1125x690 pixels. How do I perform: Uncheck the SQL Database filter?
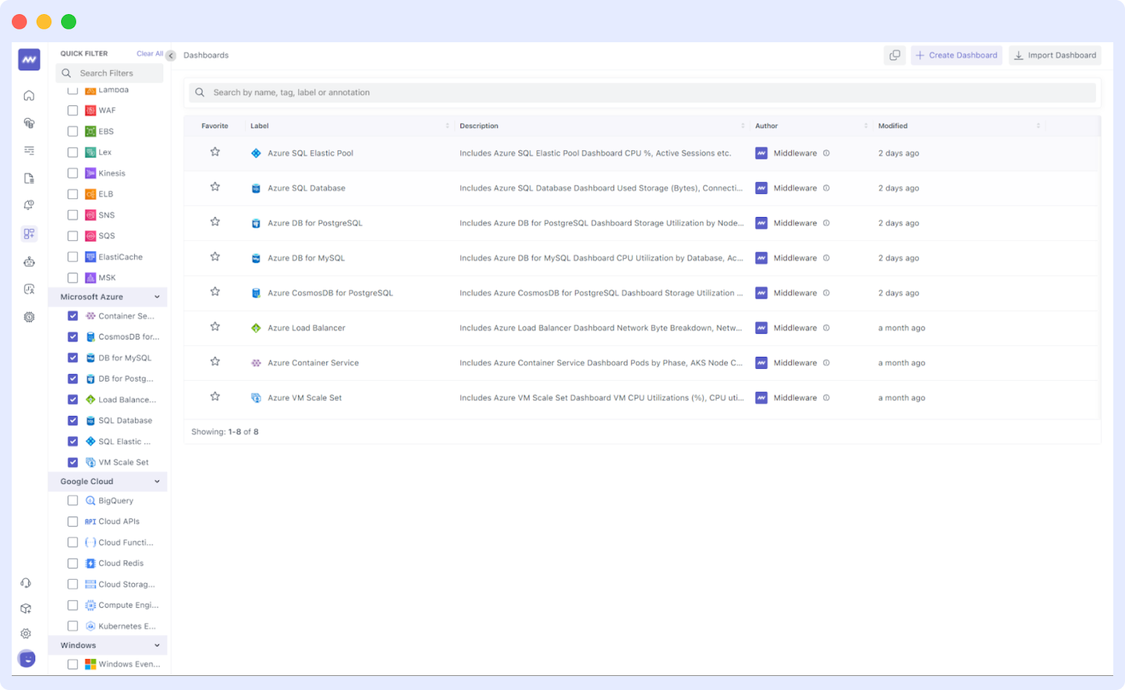pyautogui.click(x=72, y=420)
